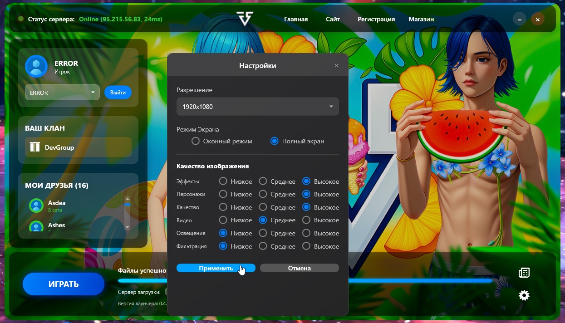The width and height of the screenshot is (565, 323).
Task: Set Освещение quality to Среднее
Action: coord(263,233)
